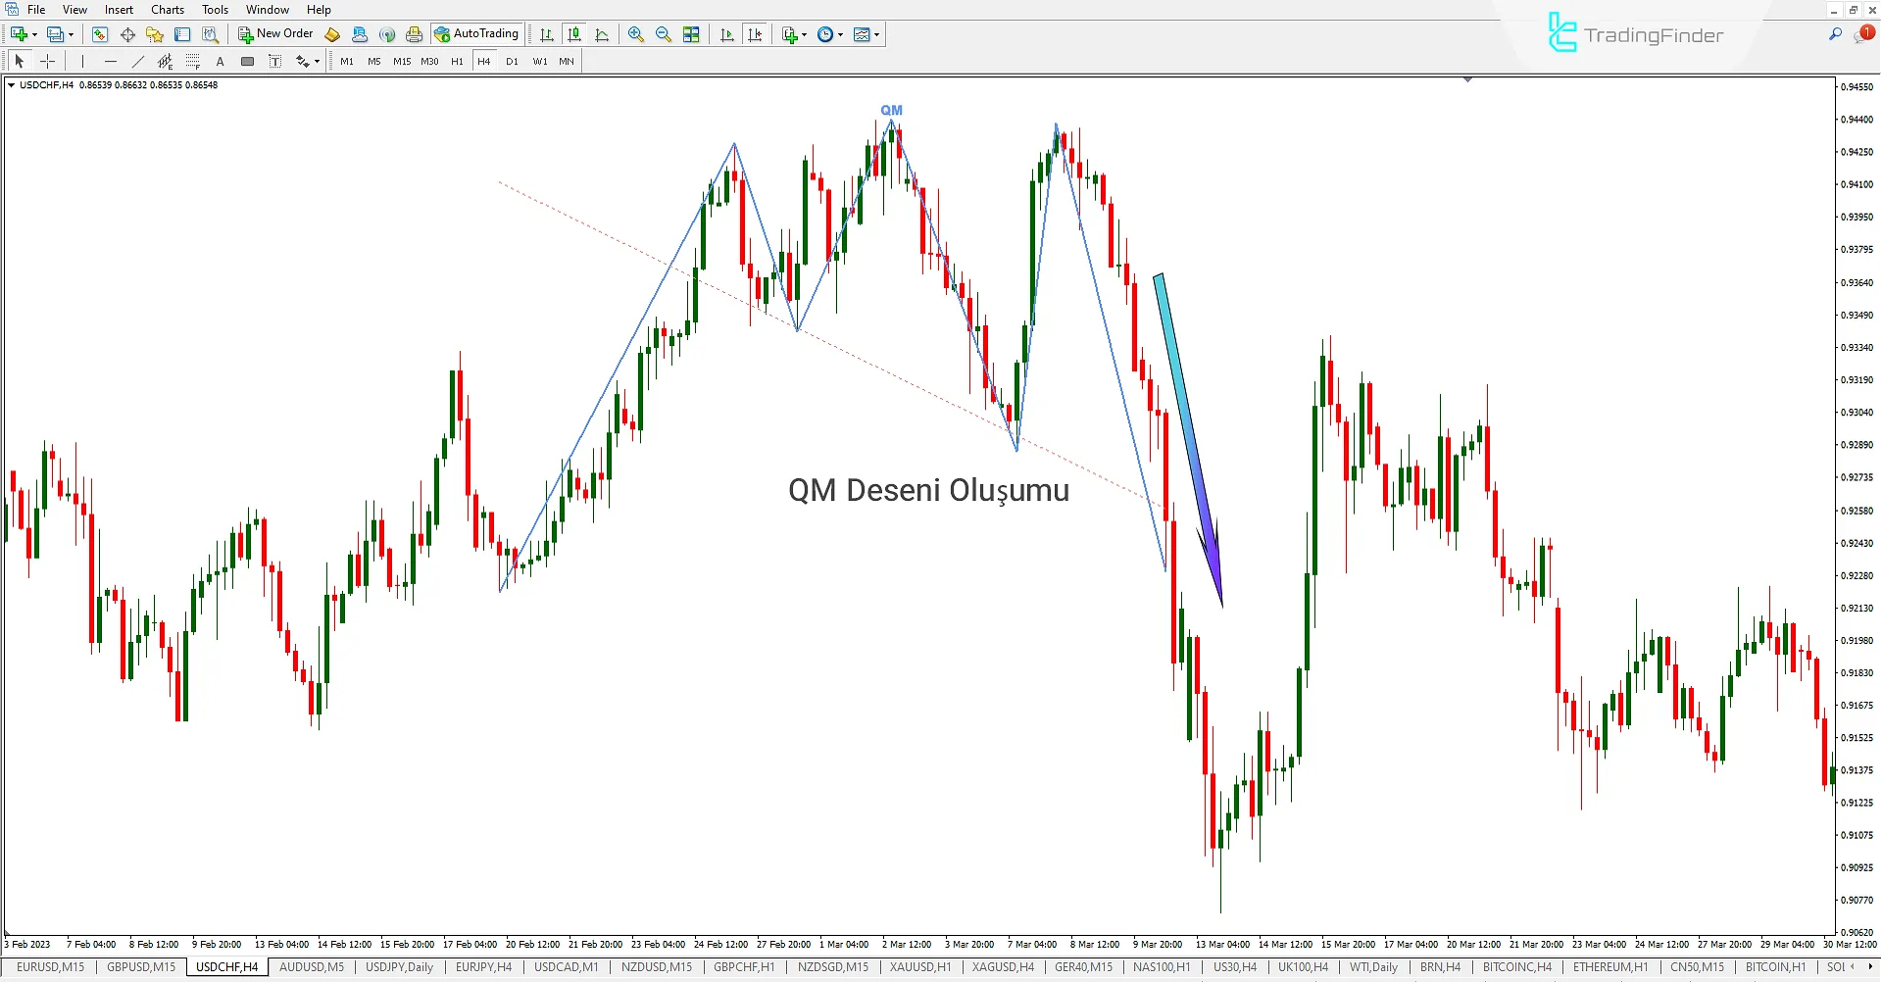
Task: Open the Charts menu
Action: [x=167, y=9]
